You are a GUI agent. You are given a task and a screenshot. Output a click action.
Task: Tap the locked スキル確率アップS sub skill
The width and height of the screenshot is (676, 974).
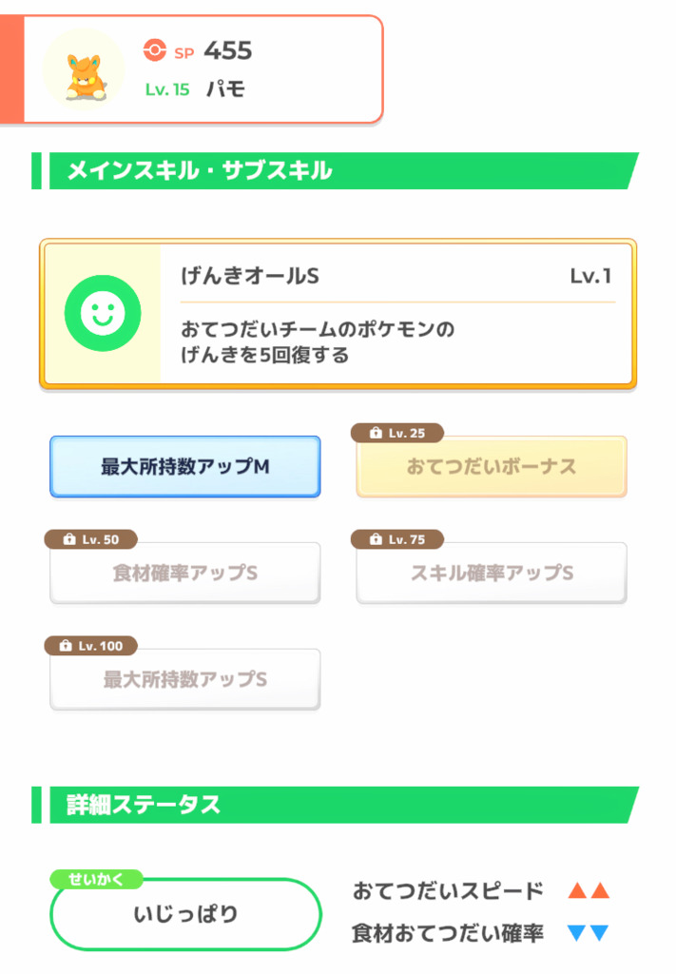[492, 573]
